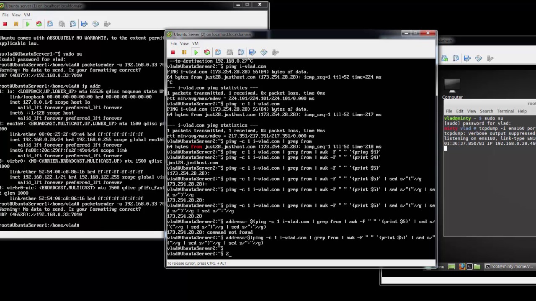
Task: Click the USB device icon in Ubuntu Server (2)
Action: (275, 52)
